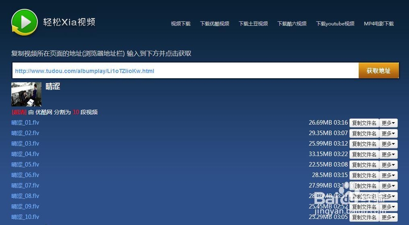This screenshot has width=409, height=225.
Task: Copy file name for 晴涩_01.flv
Action: click(364, 123)
